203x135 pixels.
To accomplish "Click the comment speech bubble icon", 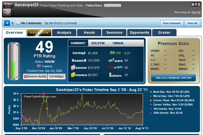I will tap(18, 23).
